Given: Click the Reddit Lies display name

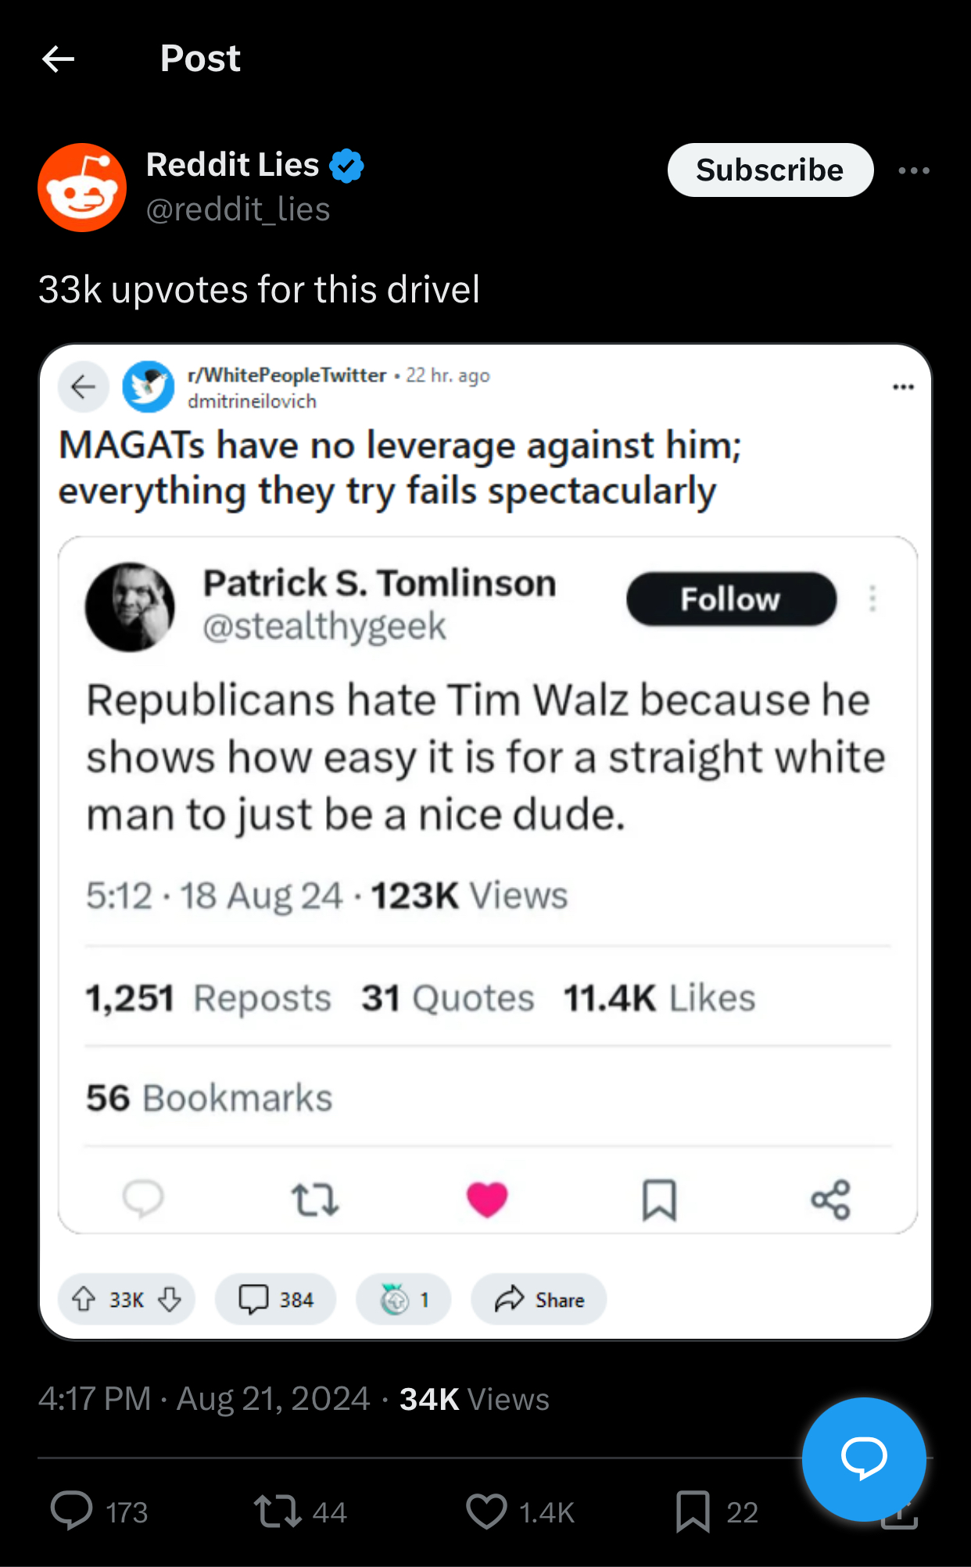Looking at the screenshot, I should (x=233, y=165).
